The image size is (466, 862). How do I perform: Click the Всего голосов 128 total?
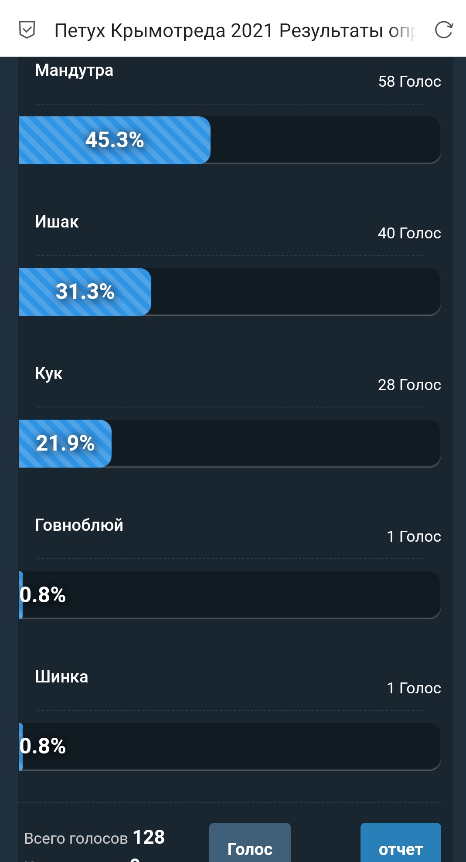[x=95, y=838]
